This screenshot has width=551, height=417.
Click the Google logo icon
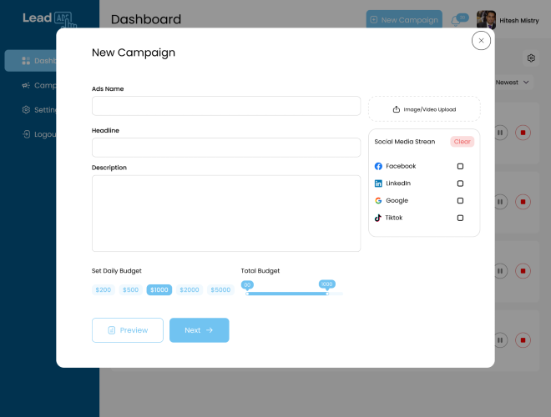(x=378, y=200)
